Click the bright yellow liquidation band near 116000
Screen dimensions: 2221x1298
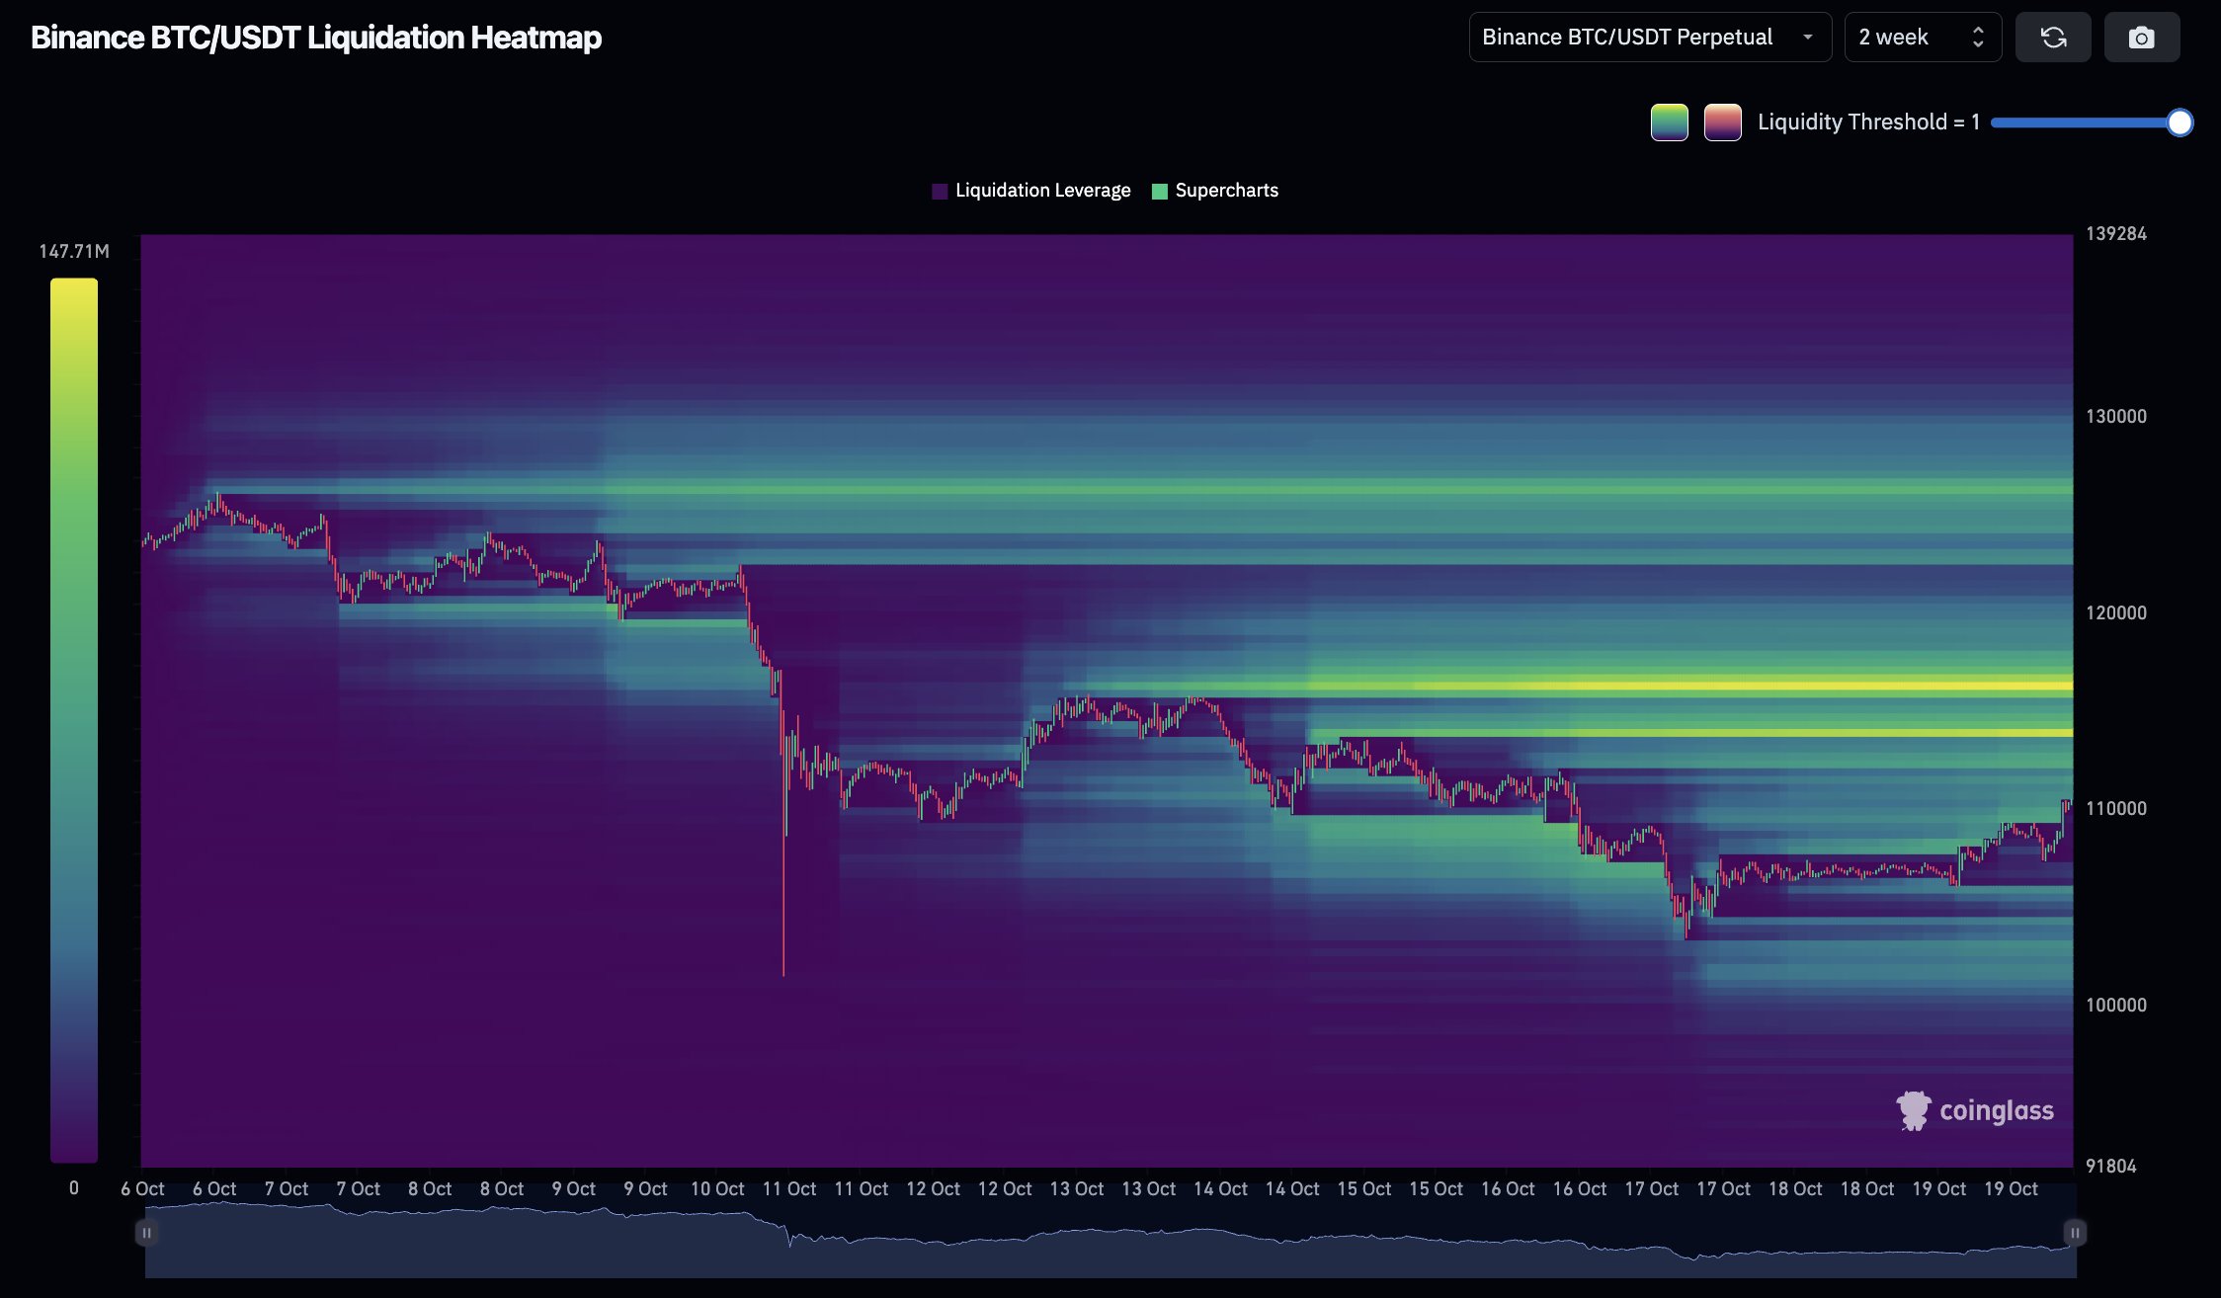point(1778,685)
